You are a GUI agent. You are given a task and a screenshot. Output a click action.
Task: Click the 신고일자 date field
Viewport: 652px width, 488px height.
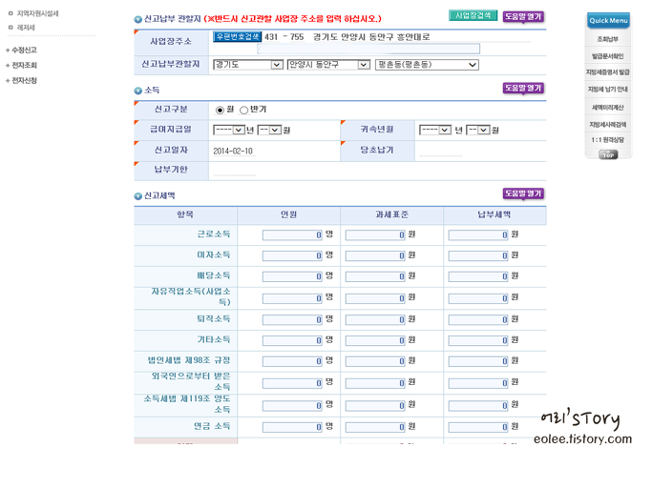click(233, 152)
